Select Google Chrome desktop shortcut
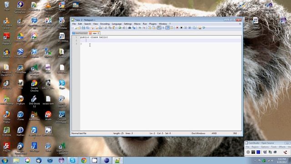The width and height of the screenshot is (291, 164). pyautogui.click(x=35, y=86)
